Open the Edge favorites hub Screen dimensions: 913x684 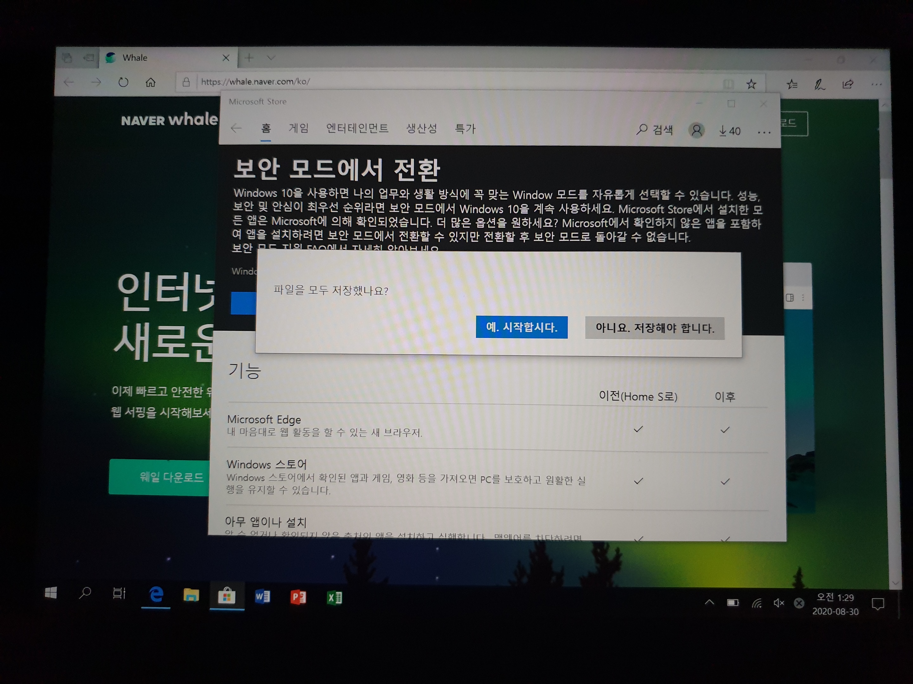(792, 85)
